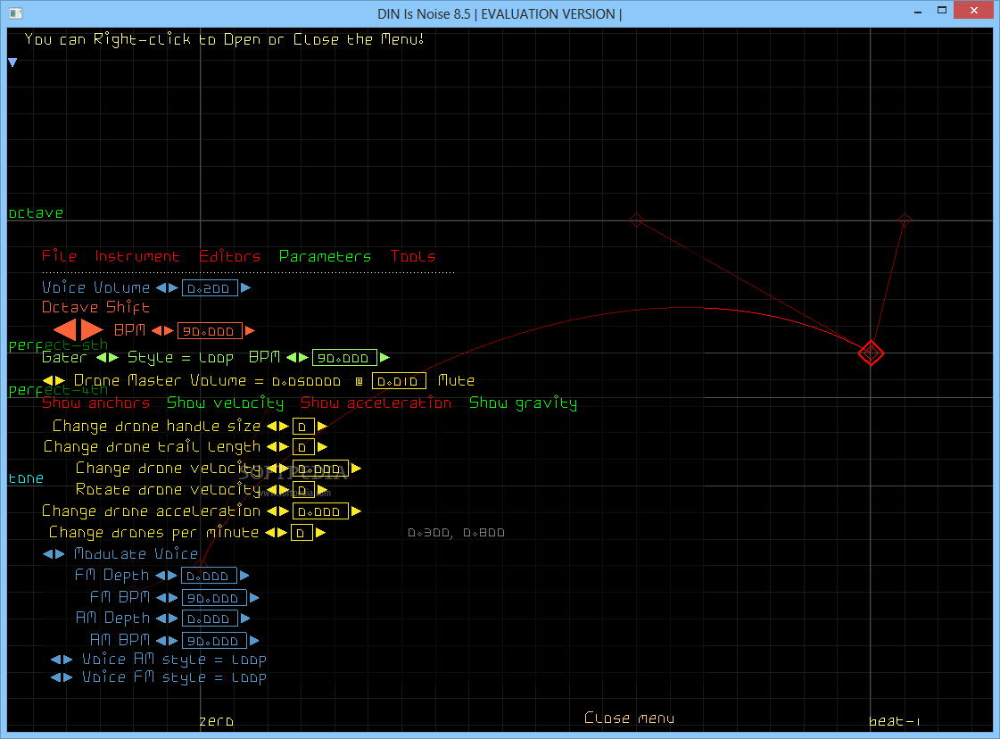The width and height of the screenshot is (1000, 739).
Task: Click the drone acceleration value field
Action: tap(320, 511)
